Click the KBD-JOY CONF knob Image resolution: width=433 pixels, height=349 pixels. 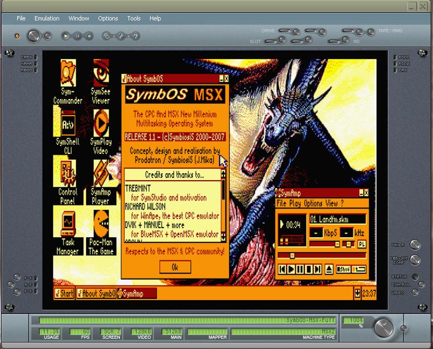415,260
